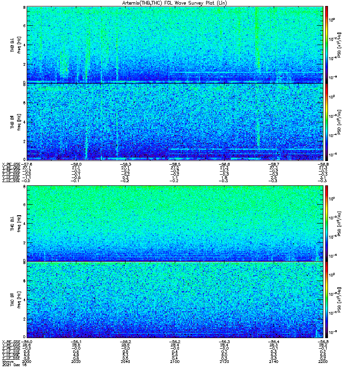Viewport: 345px width, 368px height.
Task: Click the 2000 time tick label
Action: pos(26,362)
